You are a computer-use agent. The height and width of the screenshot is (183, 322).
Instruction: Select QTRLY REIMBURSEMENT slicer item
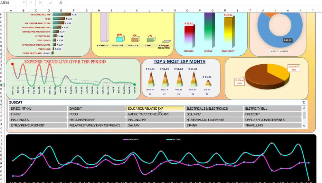tap(38, 125)
